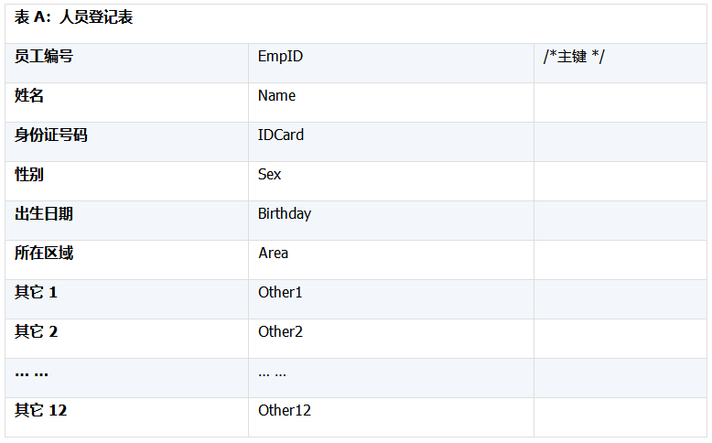This screenshot has width=712, height=443.
Task: Select the Area field cell
Action: coord(273,254)
